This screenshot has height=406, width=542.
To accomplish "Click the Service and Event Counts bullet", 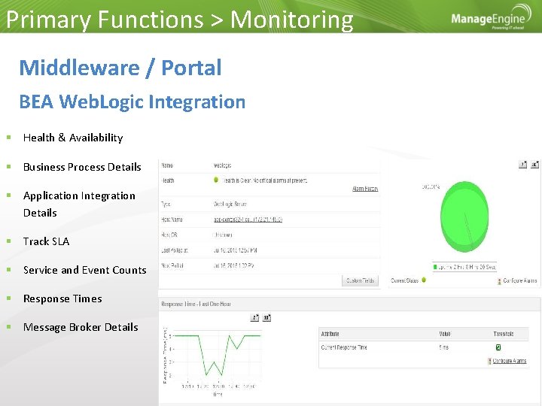I will 85,270.
